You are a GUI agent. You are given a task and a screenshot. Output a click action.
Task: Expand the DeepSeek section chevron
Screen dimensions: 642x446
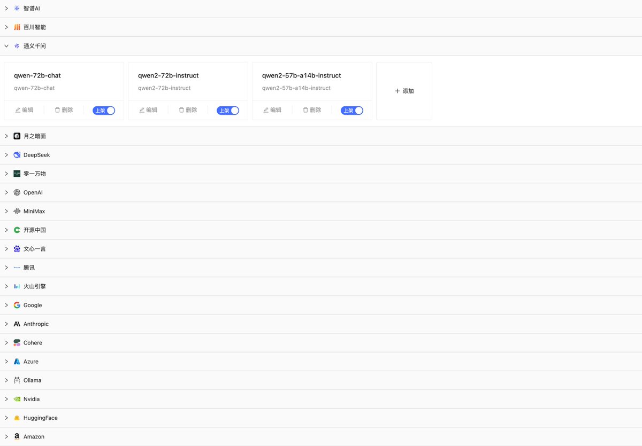[x=6, y=155]
